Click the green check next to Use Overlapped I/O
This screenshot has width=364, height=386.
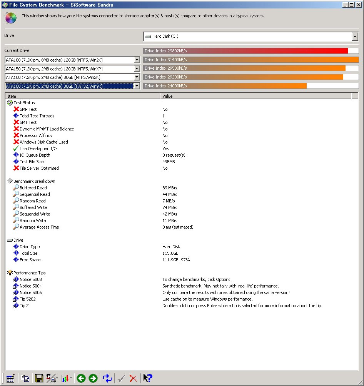pyautogui.click(x=16, y=149)
